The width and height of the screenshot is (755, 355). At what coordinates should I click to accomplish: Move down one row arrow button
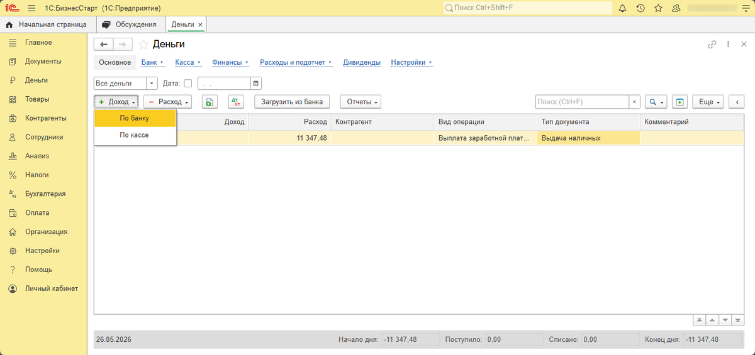point(725,320)
